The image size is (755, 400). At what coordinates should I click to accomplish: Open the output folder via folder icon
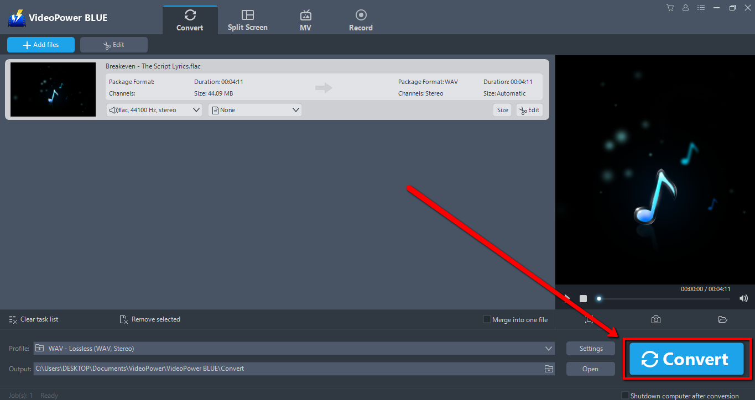[722, 319]
